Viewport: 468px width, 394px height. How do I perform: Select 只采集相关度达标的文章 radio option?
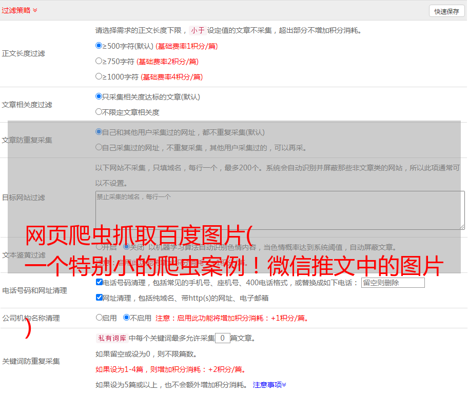99,96
